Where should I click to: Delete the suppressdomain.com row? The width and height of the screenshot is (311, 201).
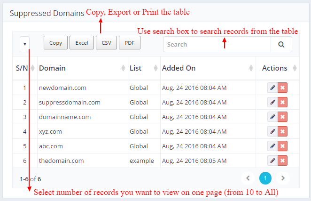282,102
